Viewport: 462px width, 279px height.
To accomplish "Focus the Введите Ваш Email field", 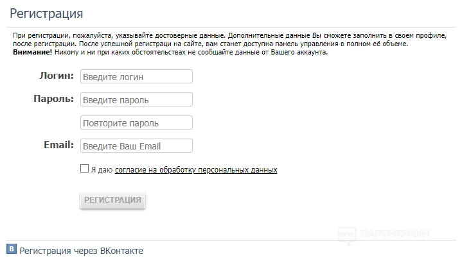I will [136, 146].
